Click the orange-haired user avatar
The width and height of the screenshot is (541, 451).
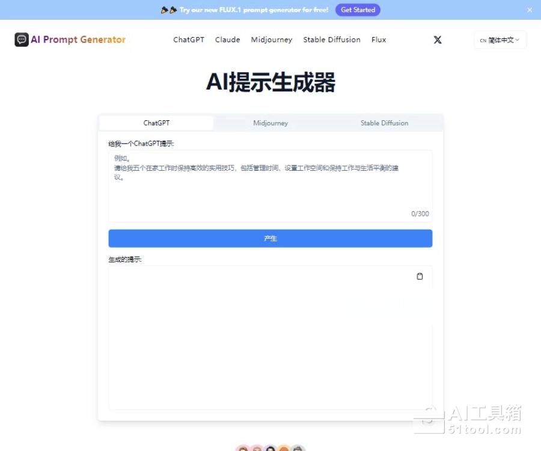(x=284, y=449)
